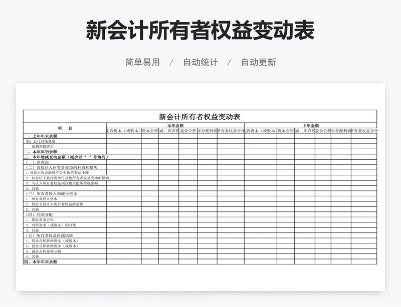Select 实收资本(或股本) header under 本年金额
Viewport: 401px width, 307px height.
[x=124, y=131]
